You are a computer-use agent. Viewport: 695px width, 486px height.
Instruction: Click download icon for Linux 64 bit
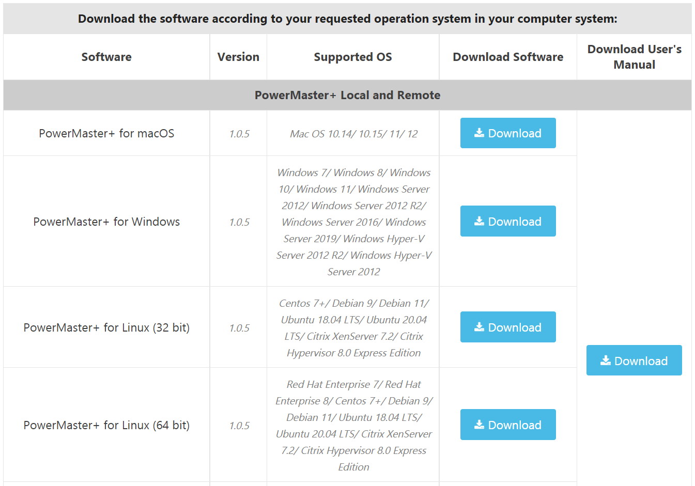(x=480, y=425)
